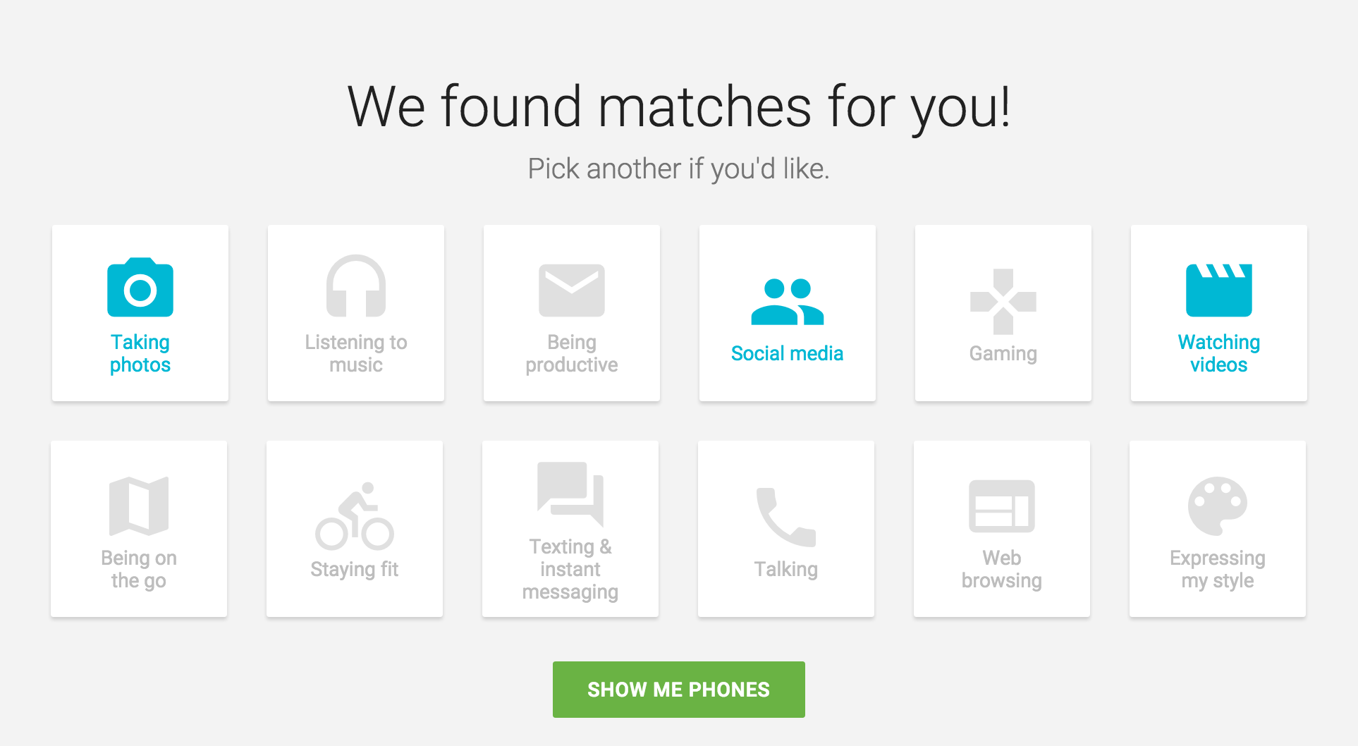Deselect the Watching videos label

1219,353
